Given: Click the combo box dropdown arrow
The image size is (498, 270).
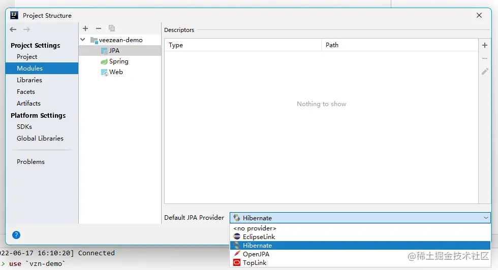Looking at the screenshot, I should 486,218.
